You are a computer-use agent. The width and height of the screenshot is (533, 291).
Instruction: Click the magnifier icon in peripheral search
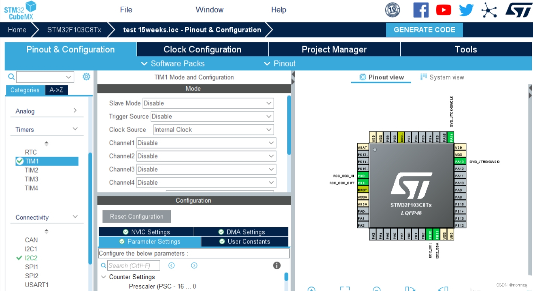(11, 77)
